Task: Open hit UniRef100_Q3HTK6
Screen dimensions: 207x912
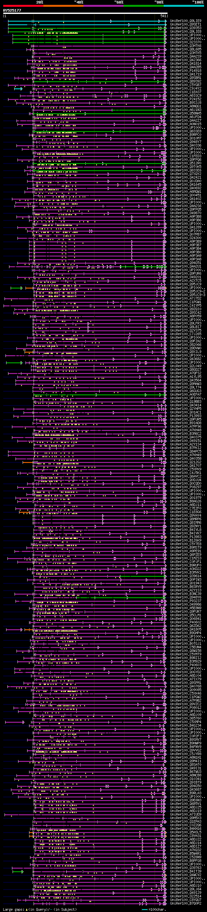Action: (186, 46)
